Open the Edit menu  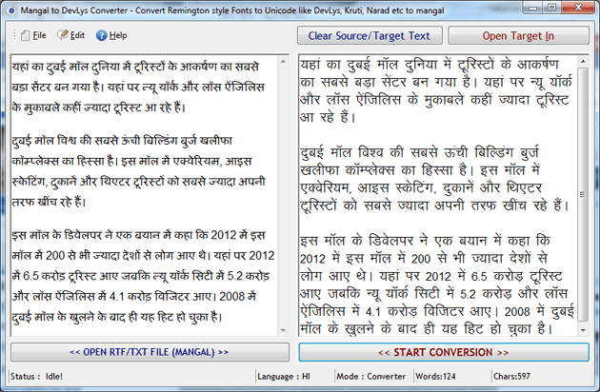(71, 35)
